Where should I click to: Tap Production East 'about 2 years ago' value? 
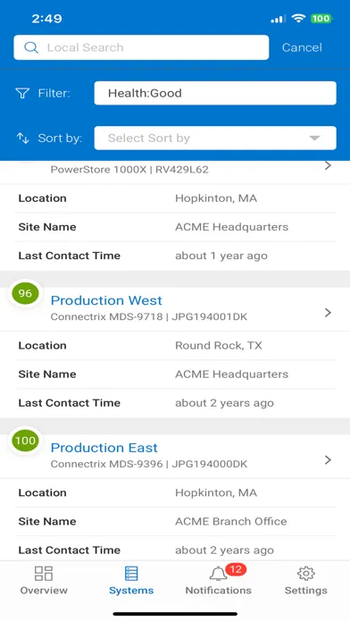coord(224,551)
